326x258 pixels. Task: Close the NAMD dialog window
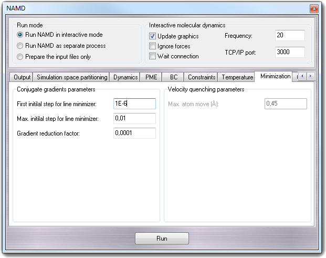(x=314, y=8)
